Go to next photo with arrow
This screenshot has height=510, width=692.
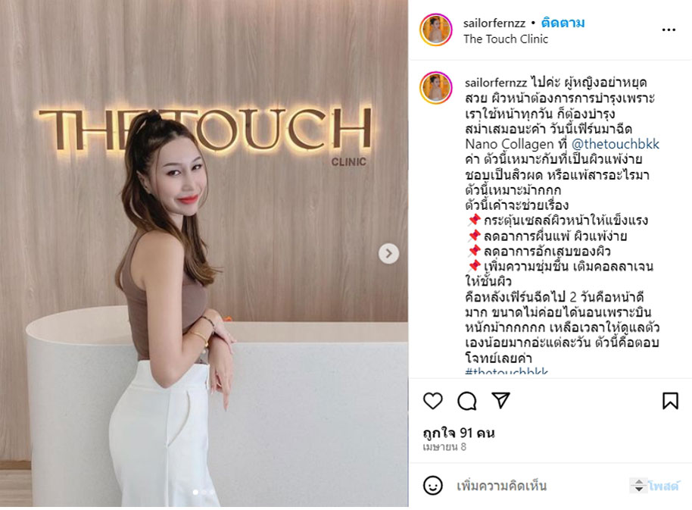pos(389,253)
